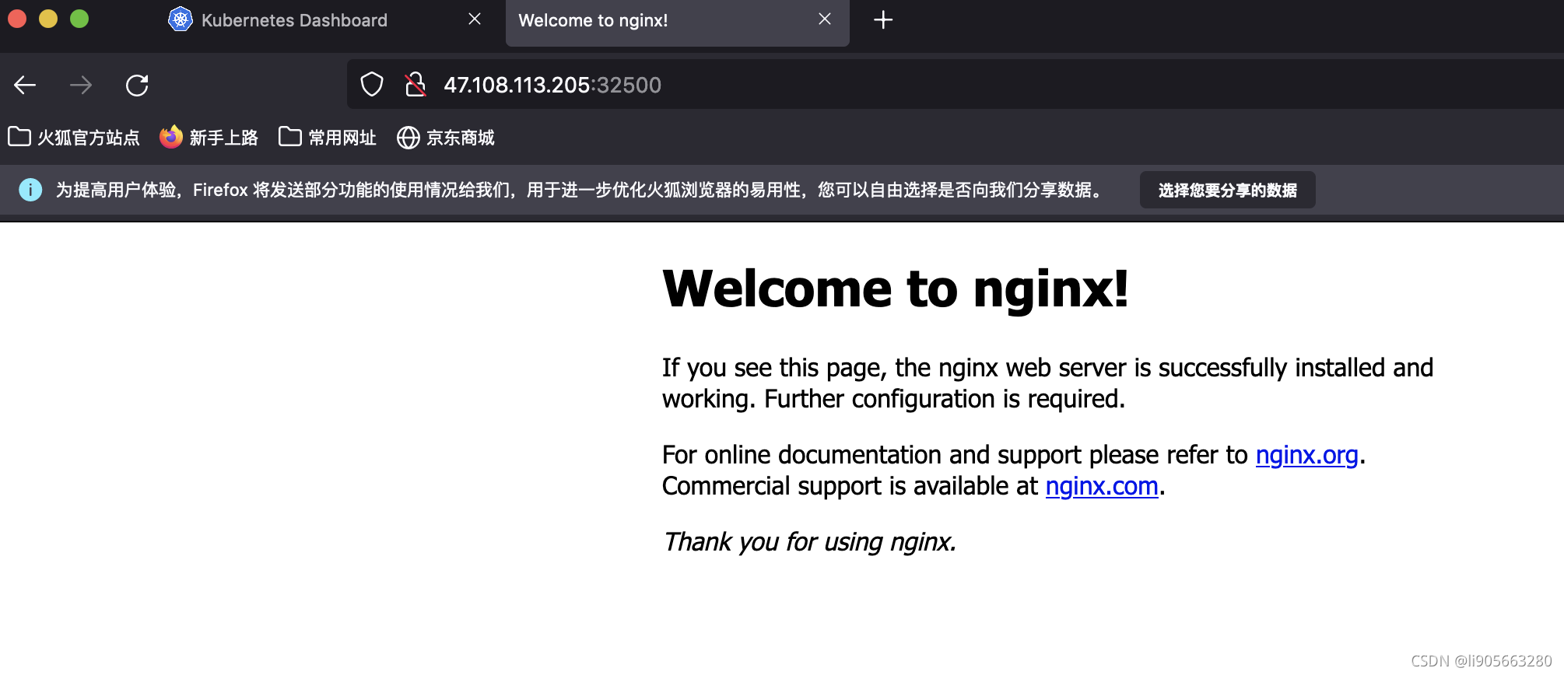
Task: Click the green fullscreen window button
Action: (79, 19)
